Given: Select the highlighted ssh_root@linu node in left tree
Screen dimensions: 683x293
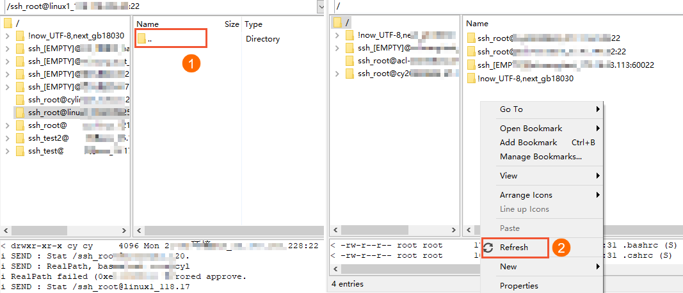Looking at the screenshot, I should [72, 113].
